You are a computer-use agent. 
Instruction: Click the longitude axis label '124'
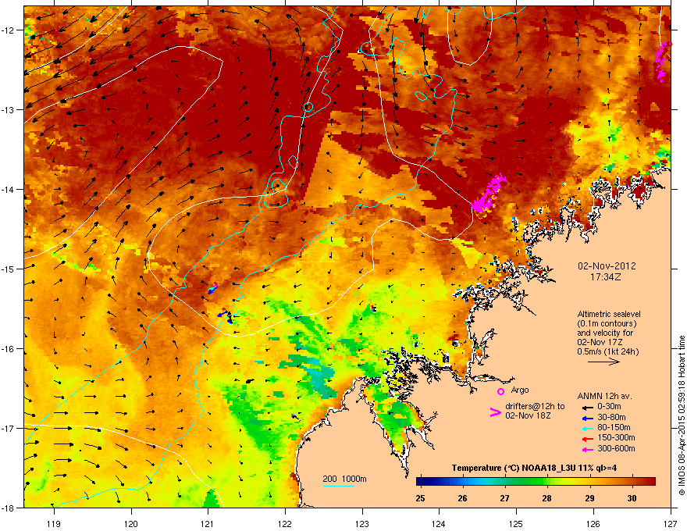pyautogui.click(x=439, y=523)
